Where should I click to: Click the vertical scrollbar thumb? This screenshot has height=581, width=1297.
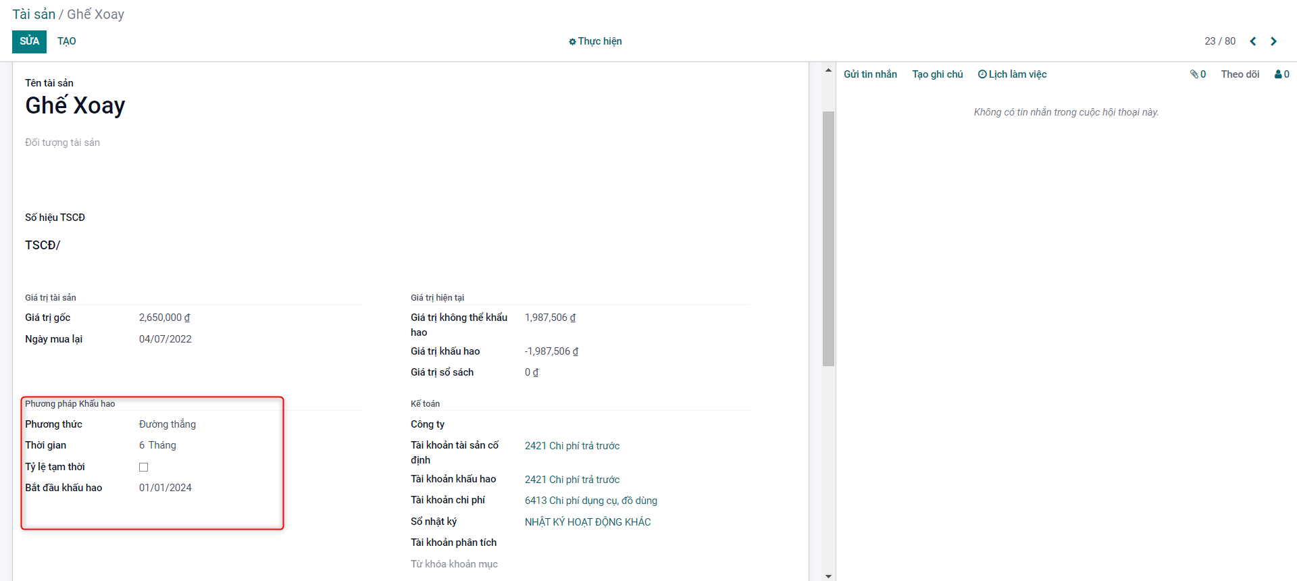pos(828,238)
